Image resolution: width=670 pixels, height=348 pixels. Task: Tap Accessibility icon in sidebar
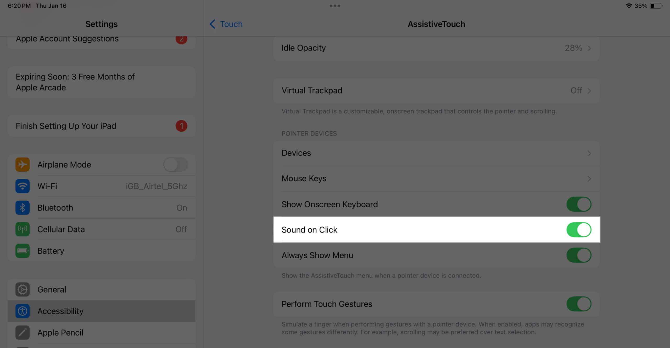pos(23,311)
